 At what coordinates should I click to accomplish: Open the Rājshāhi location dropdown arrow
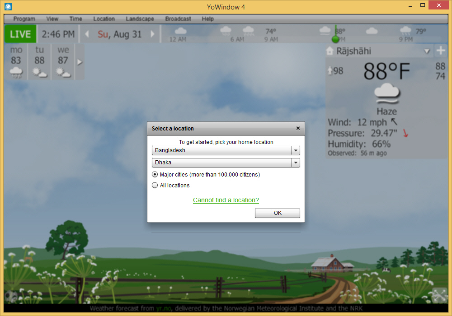tap(427, 51)
